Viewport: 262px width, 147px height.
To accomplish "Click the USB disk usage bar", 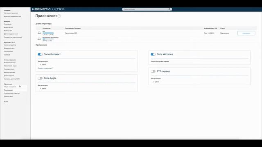I will [x=48, y=33].
